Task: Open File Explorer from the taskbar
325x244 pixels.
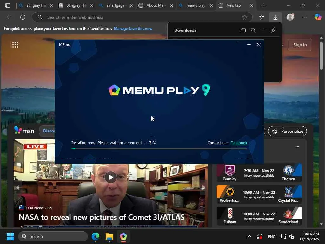Action: click(x=109, y=236)
